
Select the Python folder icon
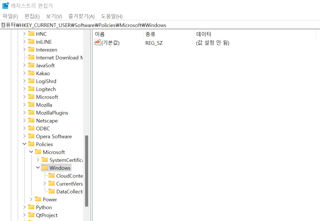31,207
